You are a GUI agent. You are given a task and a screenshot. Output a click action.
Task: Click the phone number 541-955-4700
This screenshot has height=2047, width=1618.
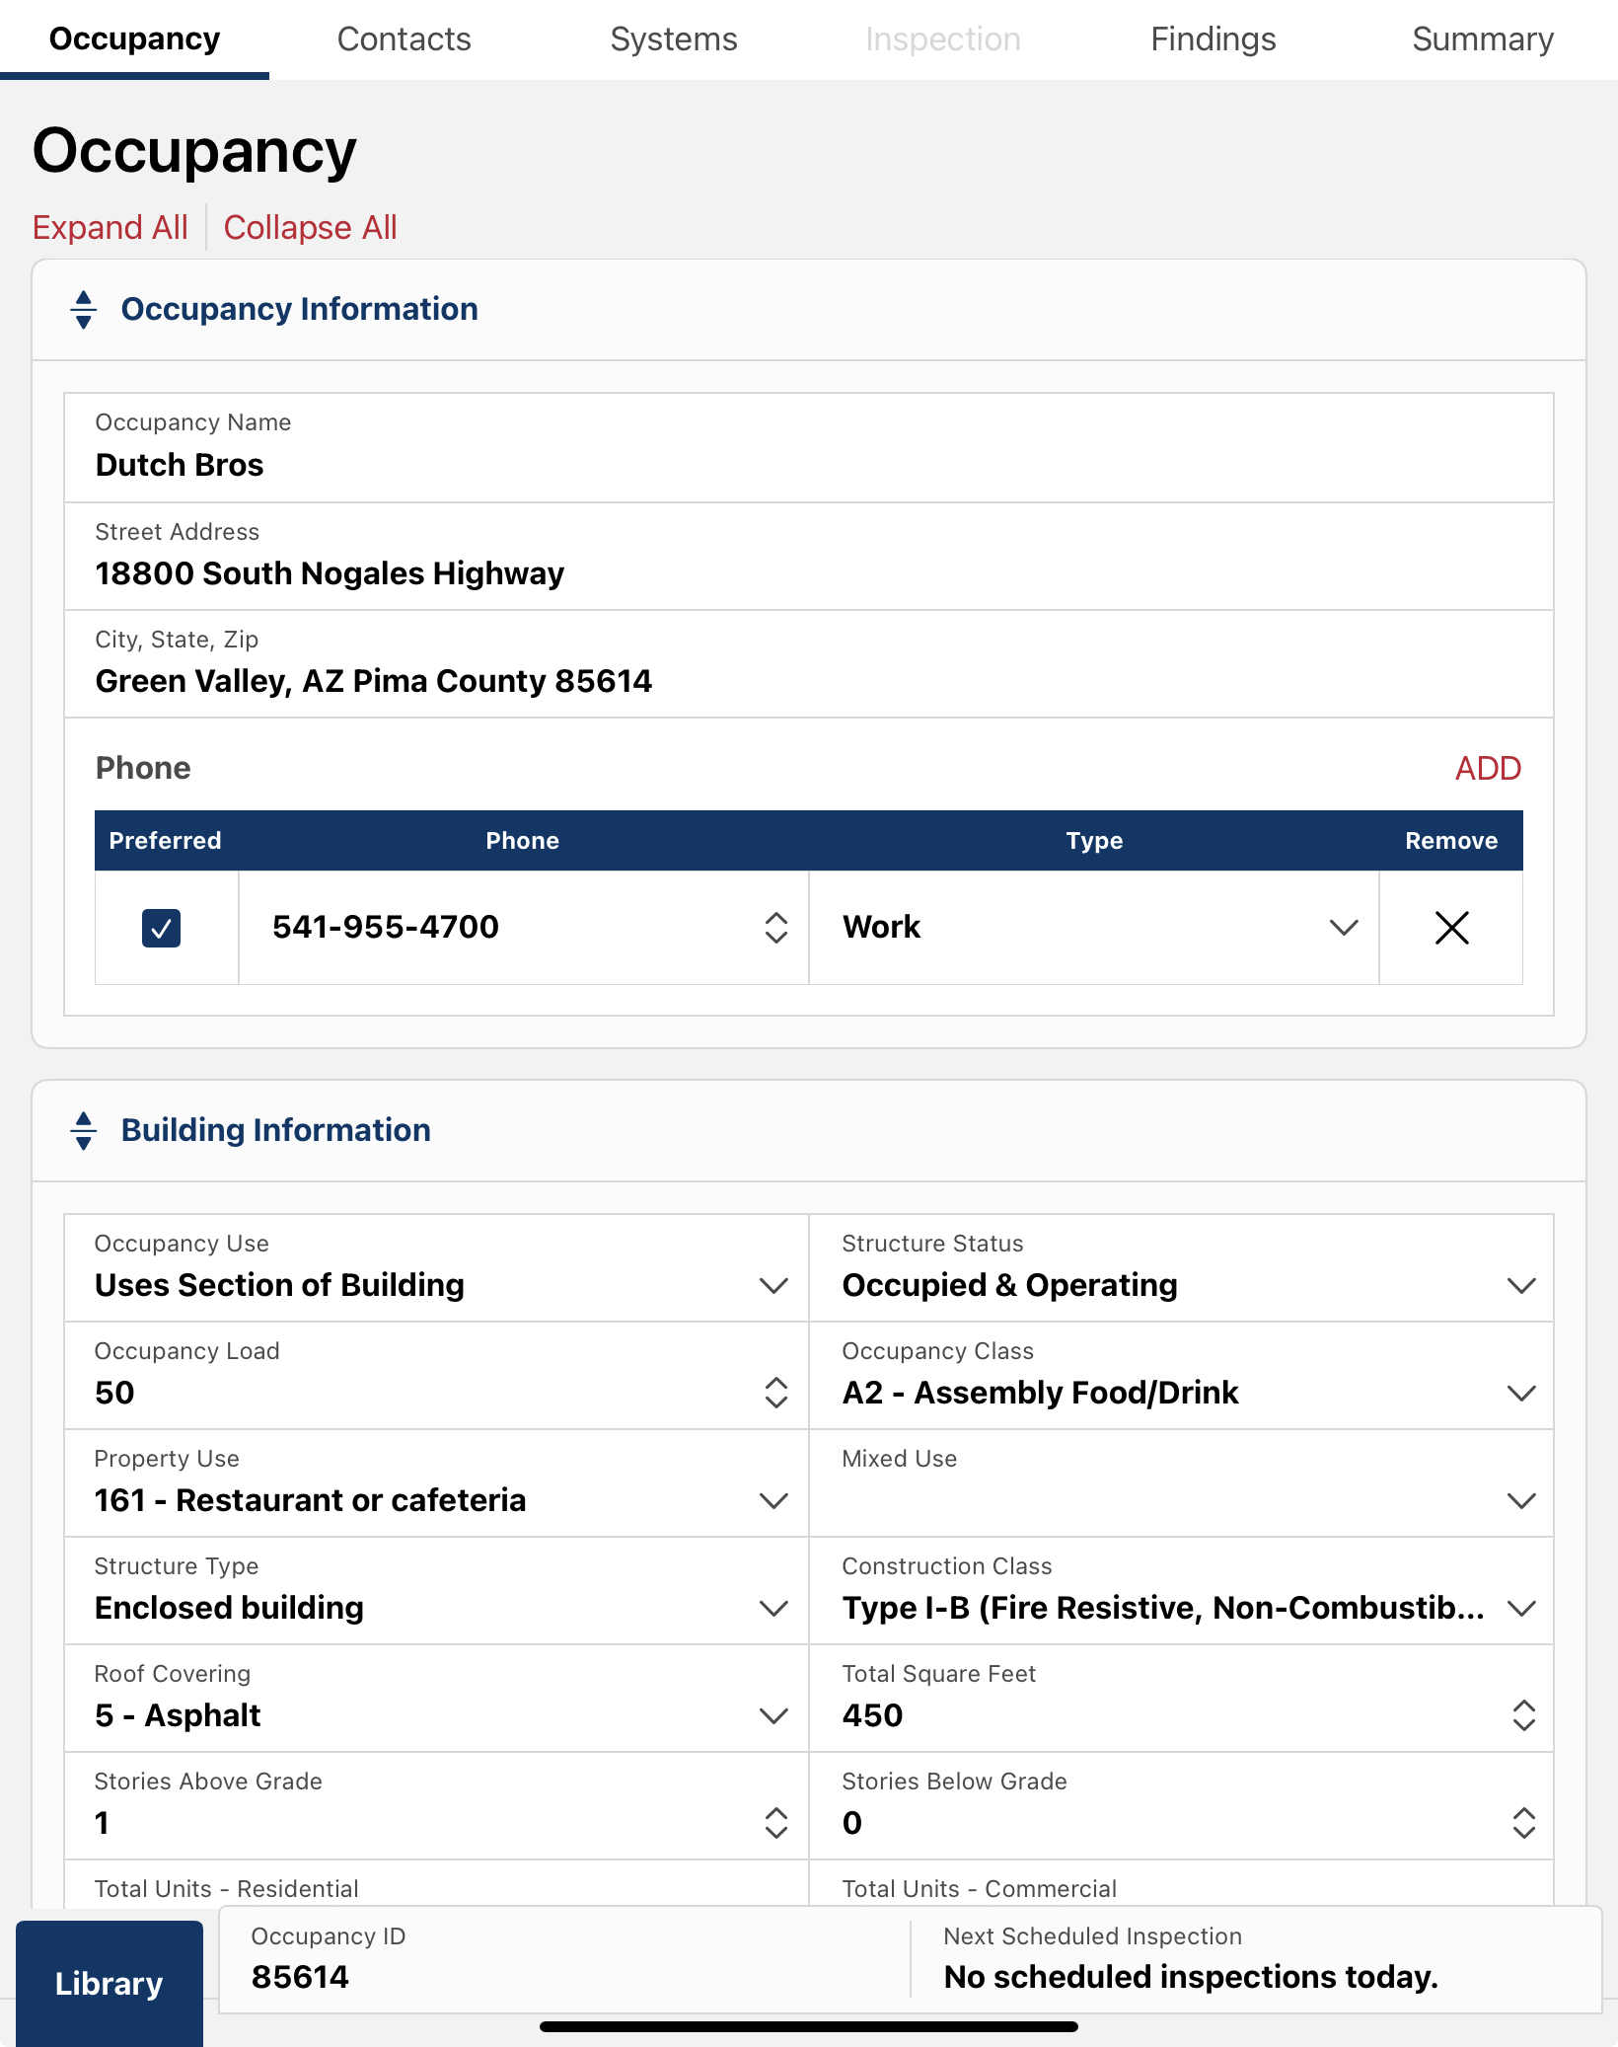[386, 928]
